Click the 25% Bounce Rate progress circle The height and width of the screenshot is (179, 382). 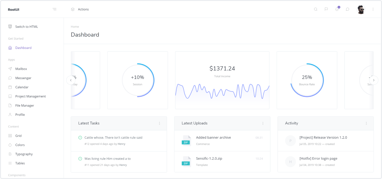click(x=307, y=80)
